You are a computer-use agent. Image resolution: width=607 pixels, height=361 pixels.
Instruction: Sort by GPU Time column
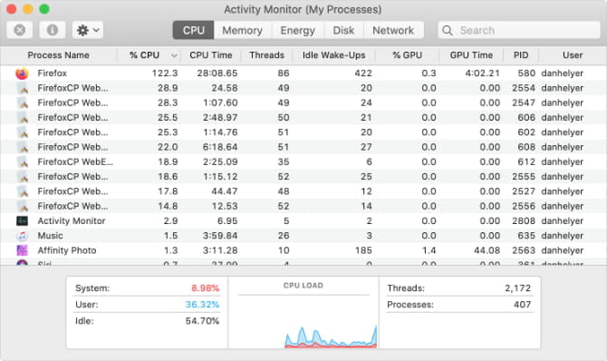click(471, 55)
